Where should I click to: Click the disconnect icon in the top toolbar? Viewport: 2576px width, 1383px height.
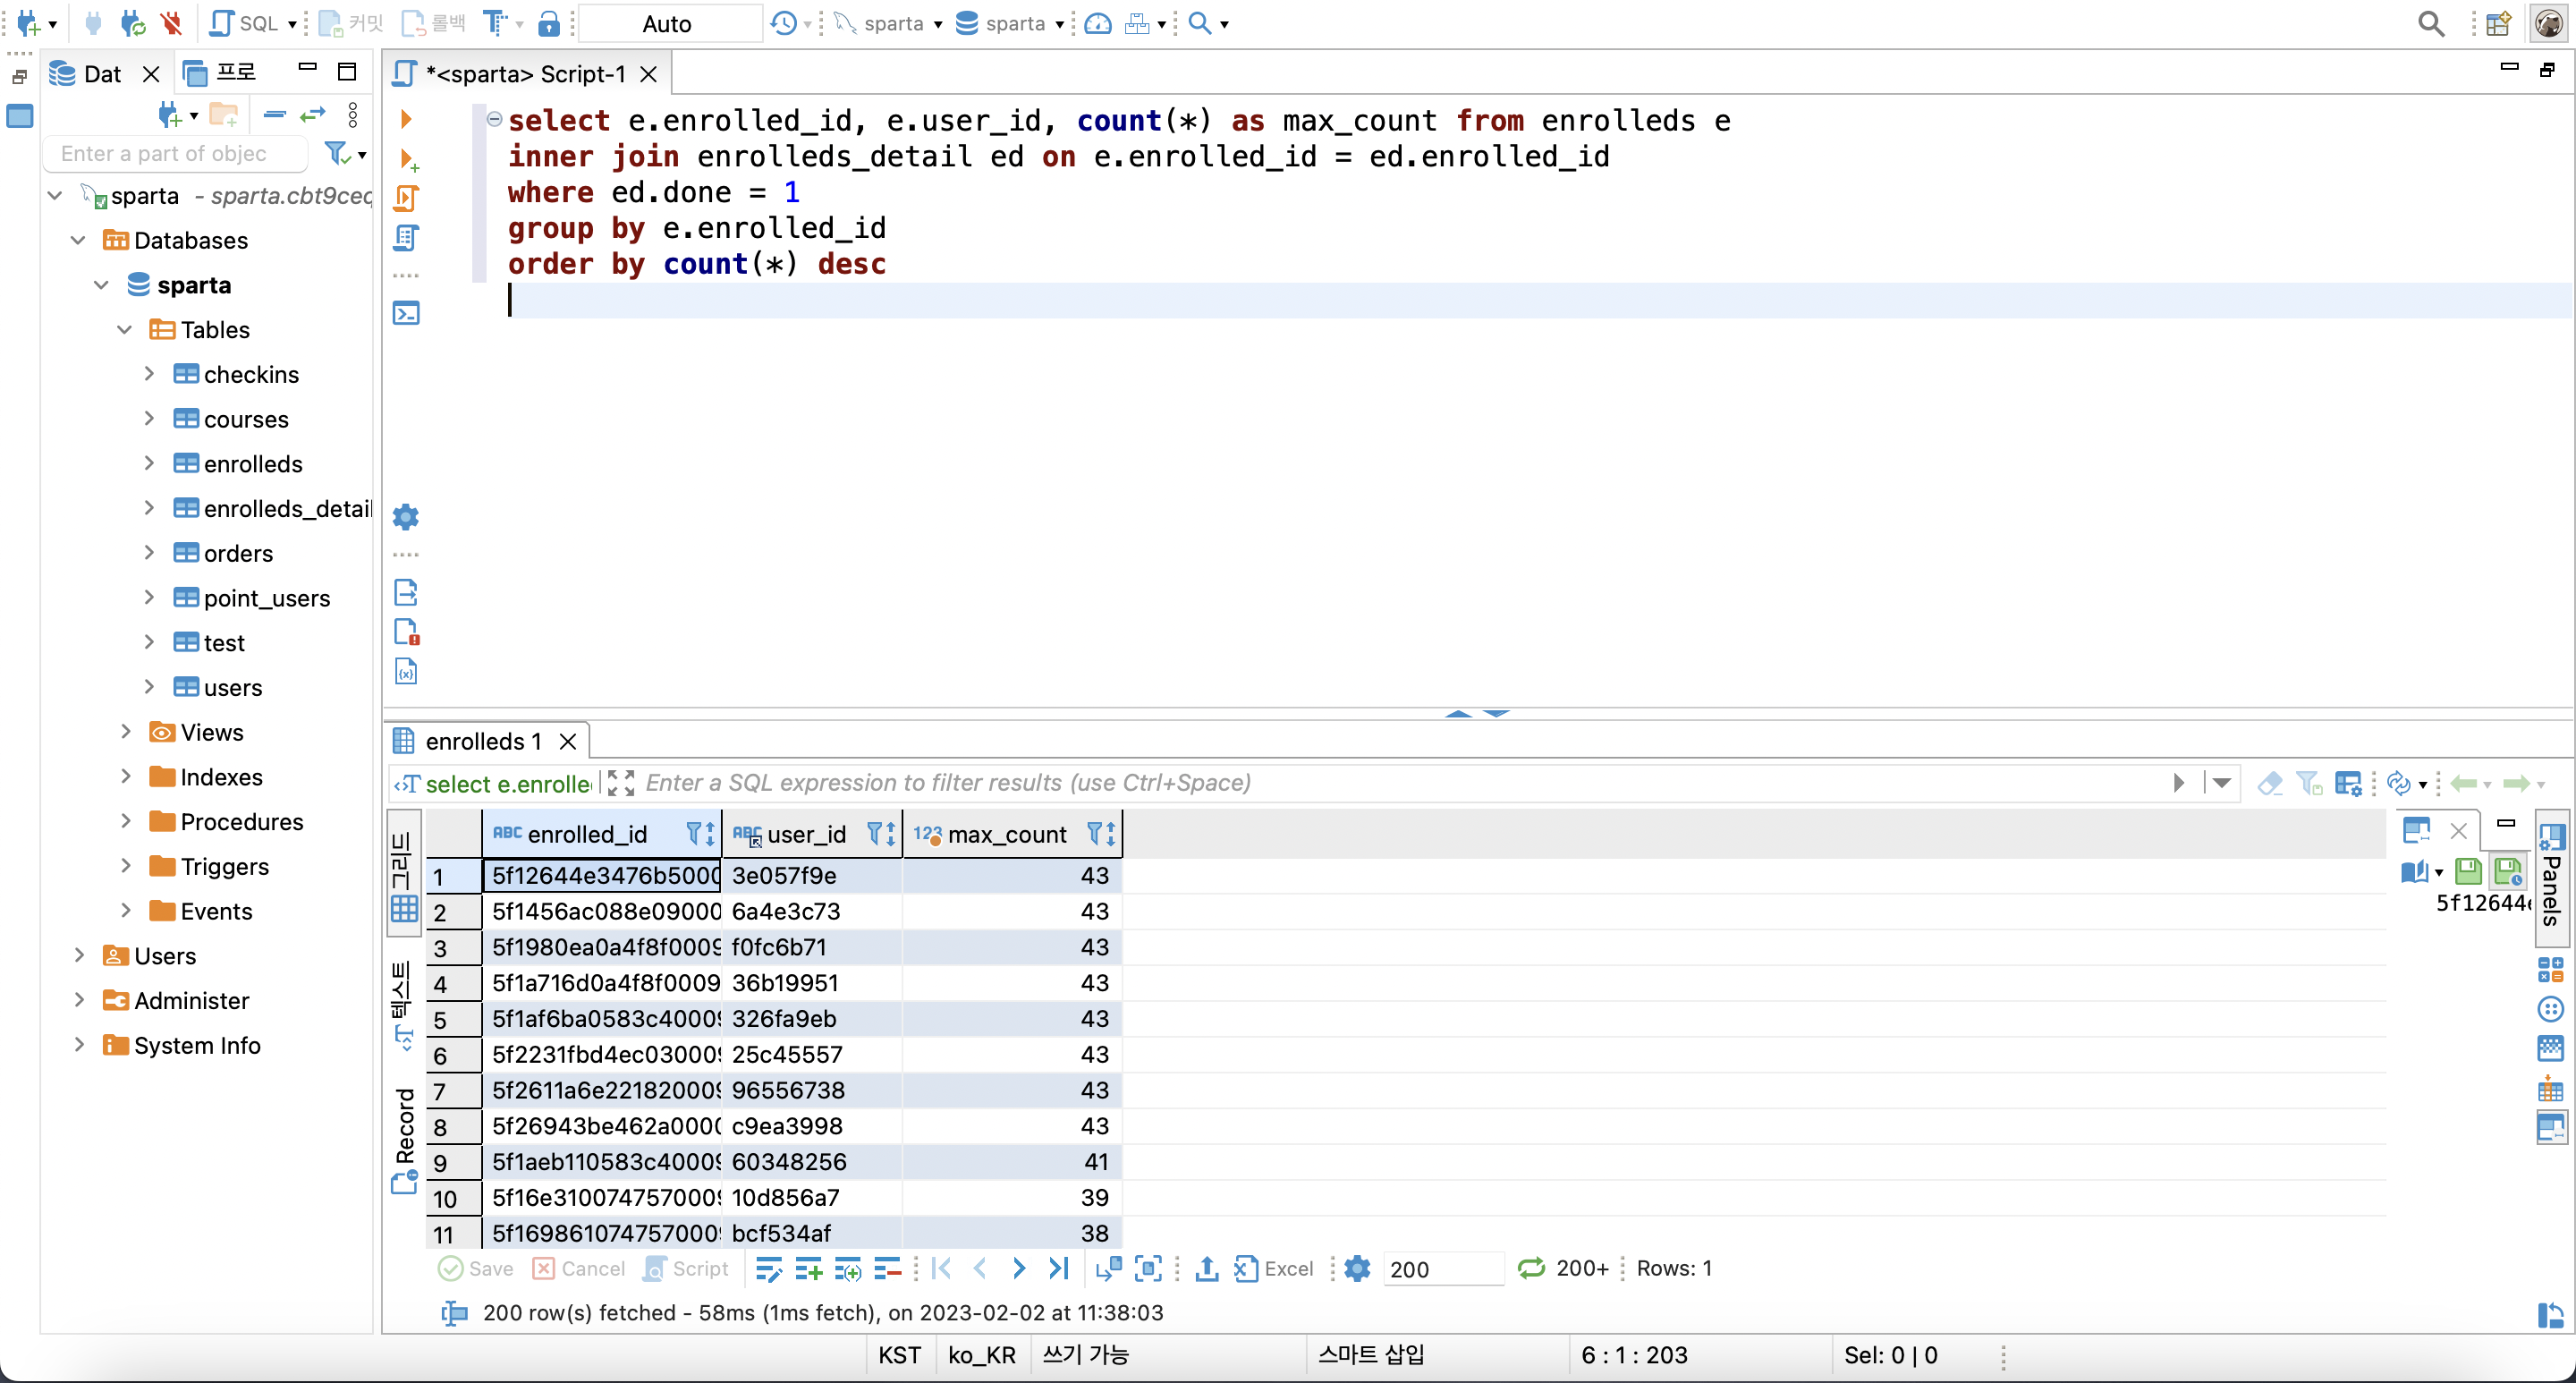(171, 23)
